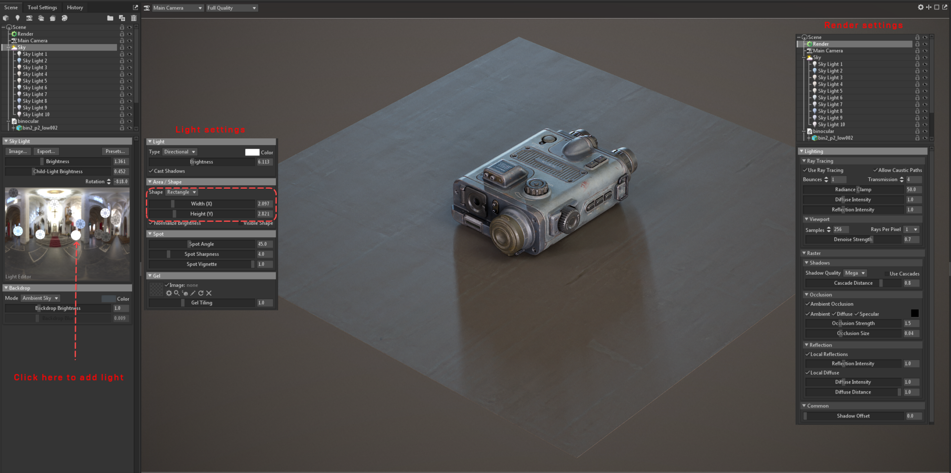Image resolution: width=951 pixels, height=473 pixels.
Task: Open the folder import icon
Action: click(x=110, y=18)
